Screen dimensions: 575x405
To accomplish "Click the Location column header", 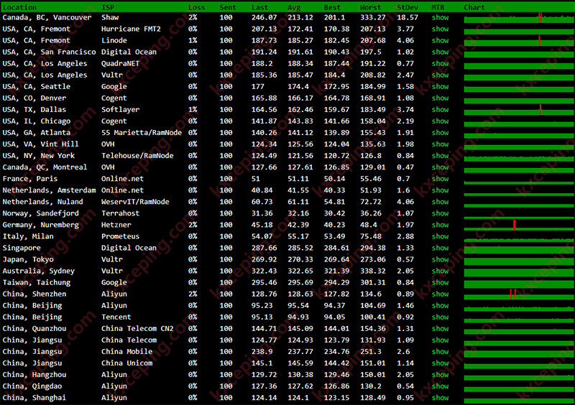I will pos(19,7).
